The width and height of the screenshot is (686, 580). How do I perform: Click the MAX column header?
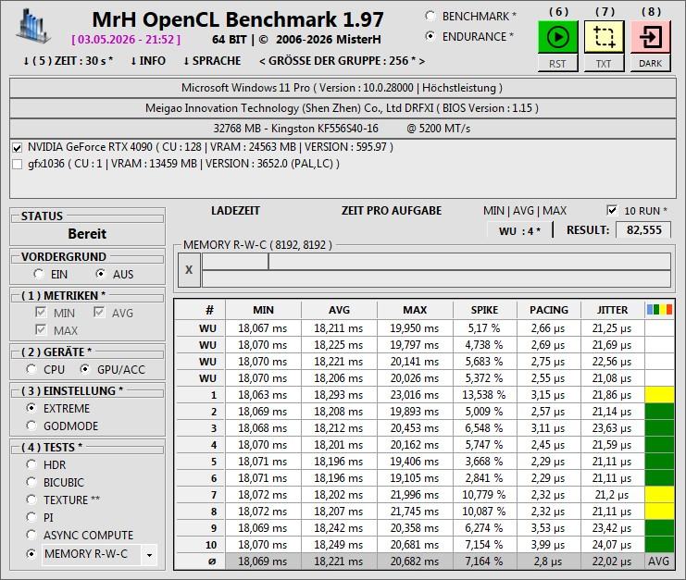point(415,310)
